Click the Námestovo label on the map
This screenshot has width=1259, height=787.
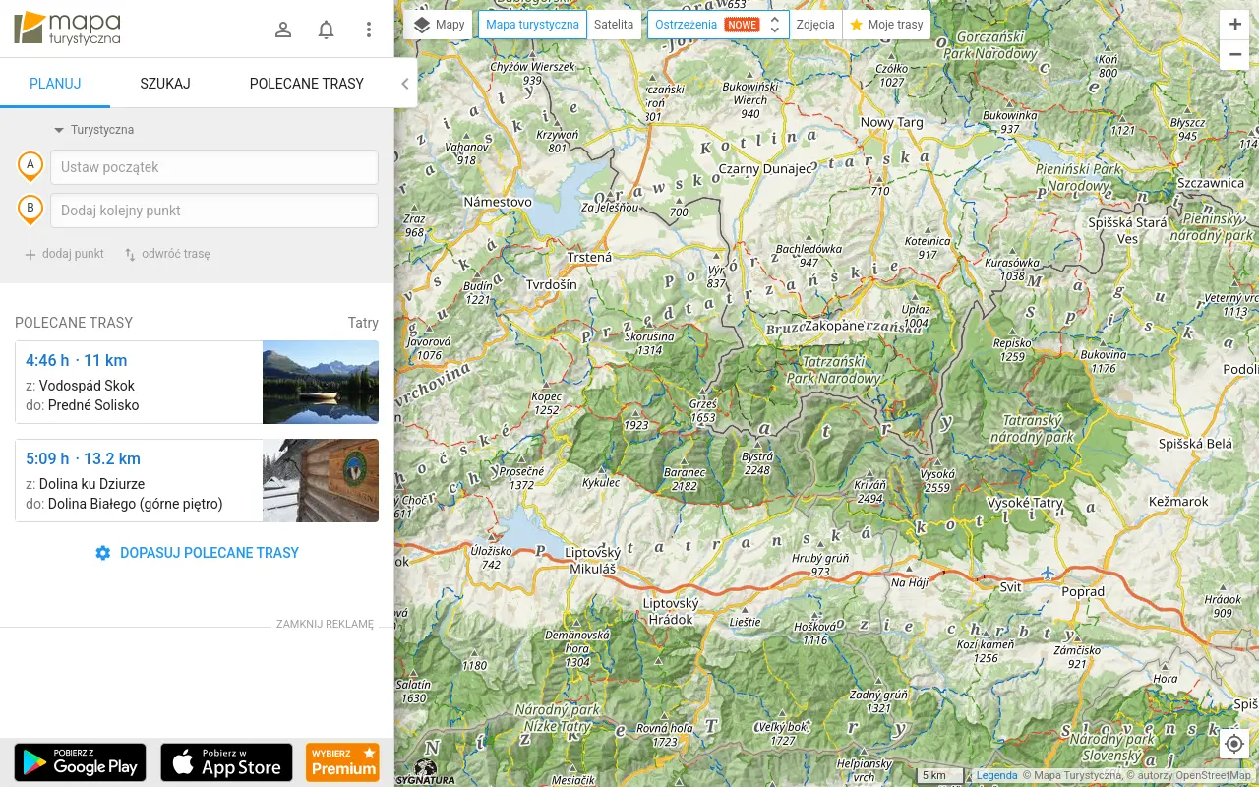pyautogui.click(x=497, y=201)
